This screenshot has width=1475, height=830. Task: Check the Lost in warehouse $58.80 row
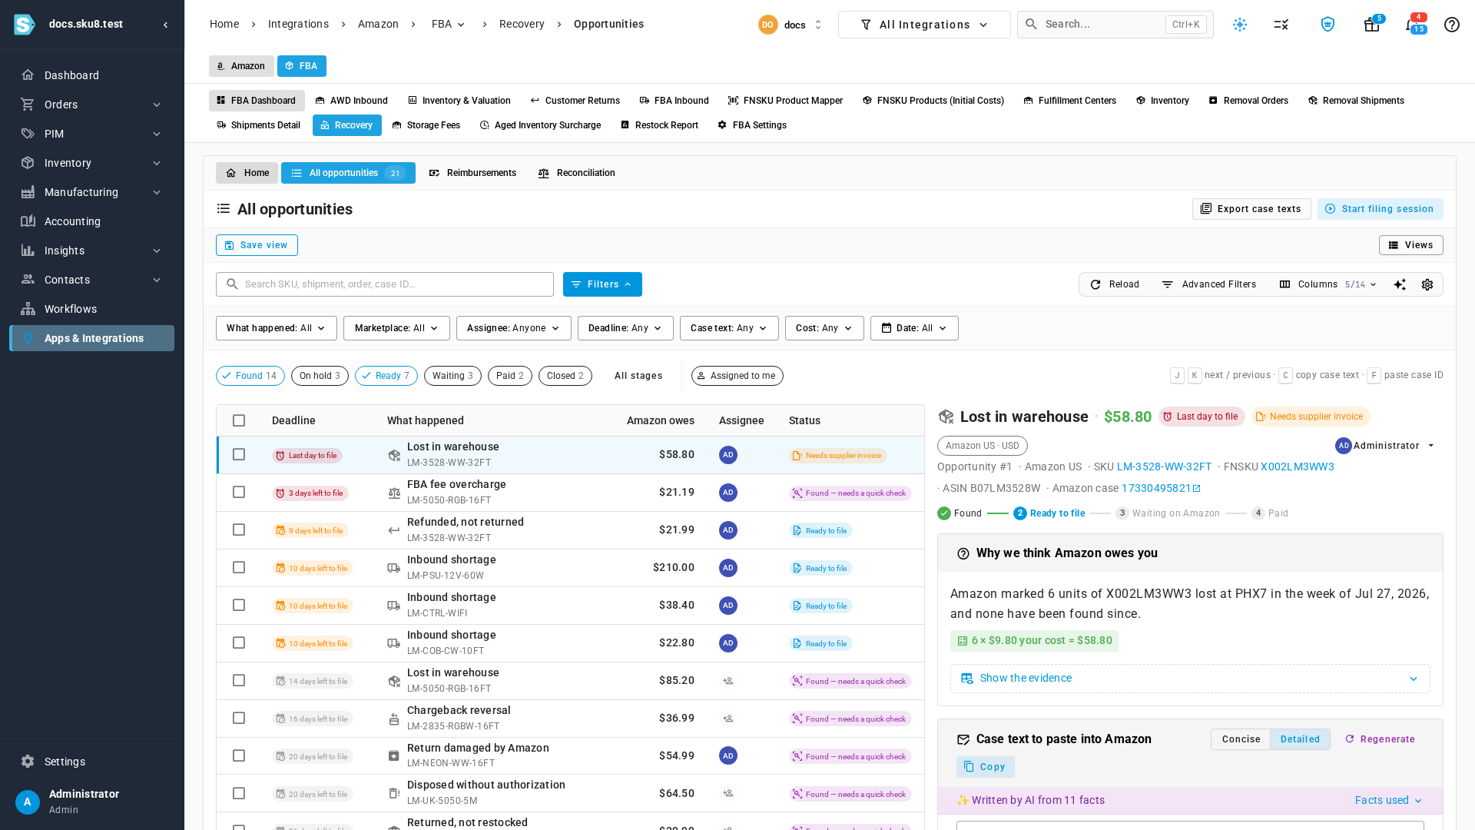pyautogui.click(x=239, y=454)
